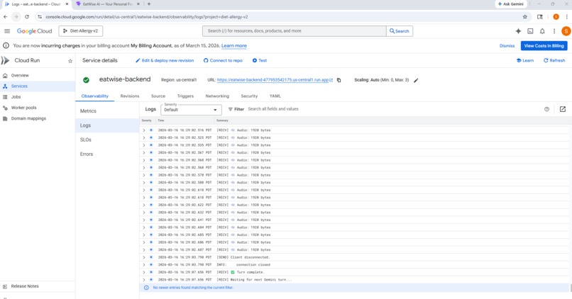This screenshot has height=299, width=572.
Task: Go to Cloud Run Overview
Action: tap(20, 75)
